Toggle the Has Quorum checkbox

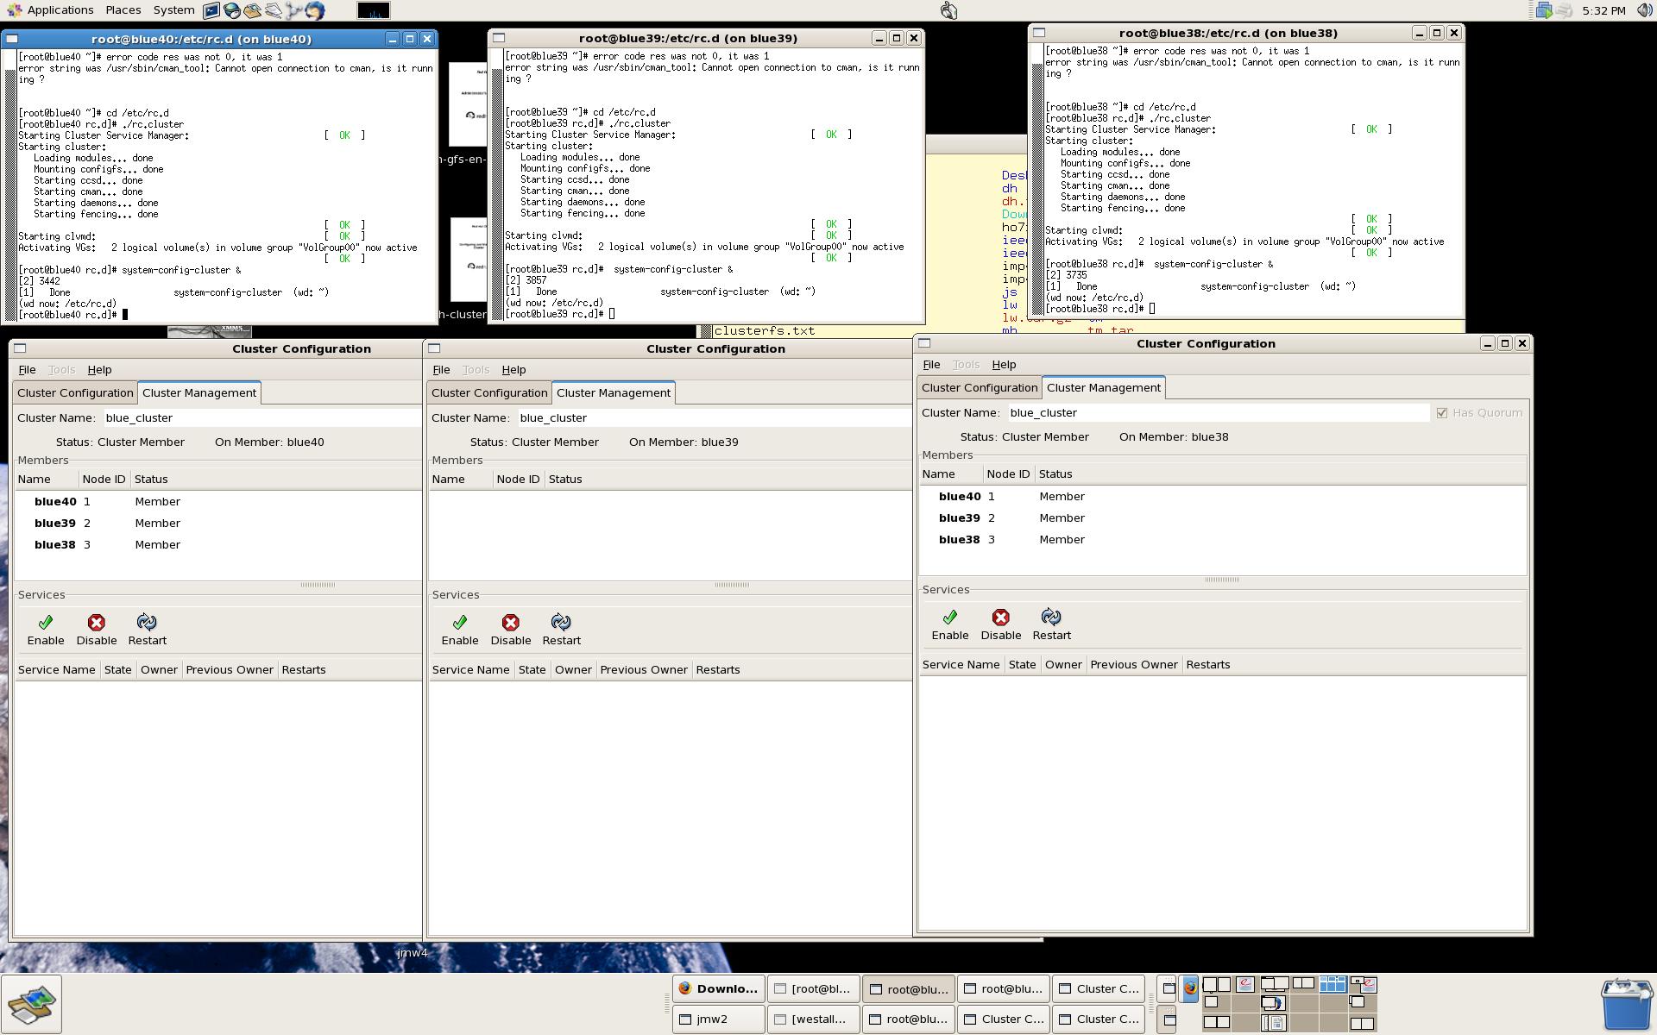(x=1441, y=413)
